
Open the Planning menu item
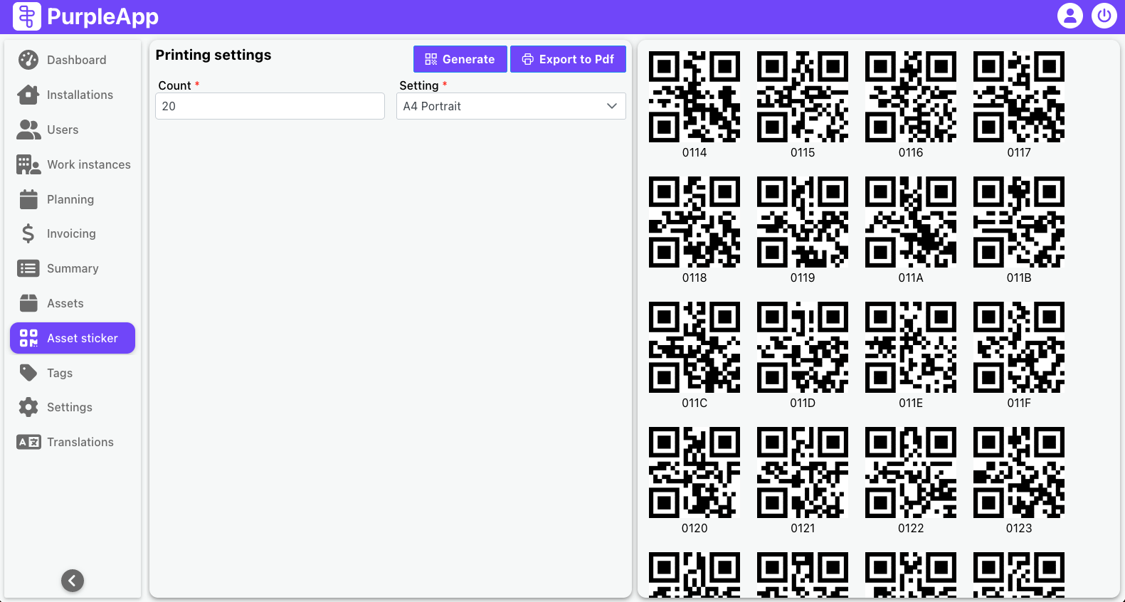[x=73, y=199]
